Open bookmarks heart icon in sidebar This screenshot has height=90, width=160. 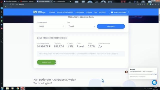coord(2,38)
